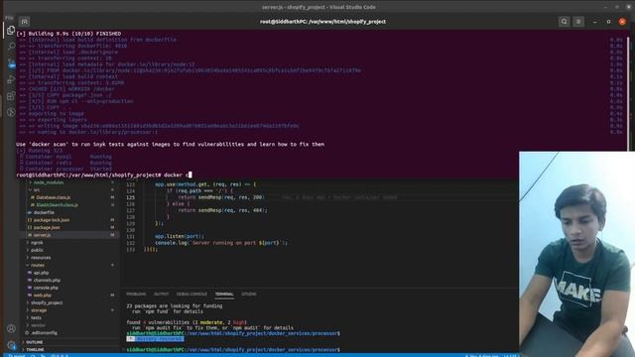Click the '23 packages are looking for funding' line
The width and height of the screenshot is (635, 357).
175,306
